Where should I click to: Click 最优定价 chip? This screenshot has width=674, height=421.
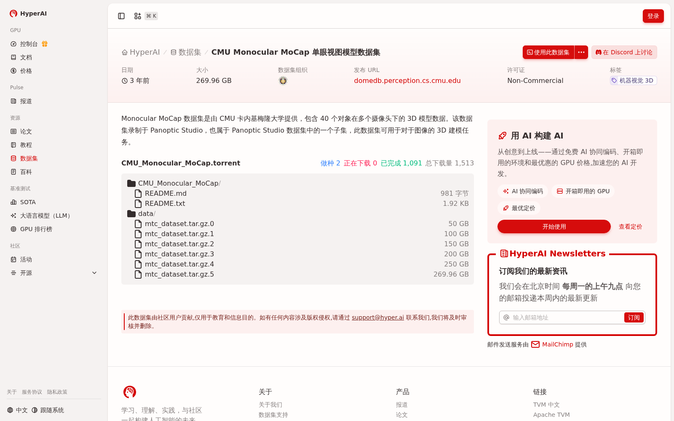519,208
